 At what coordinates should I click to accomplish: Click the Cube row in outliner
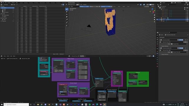coord(172,19)
